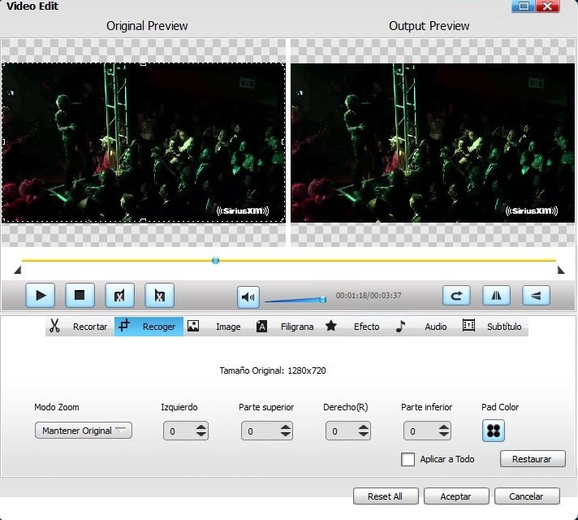Viewport: 578px width, 520px height.
Task: Click the Output Preview video frame
Action: (x=433, y=143)
